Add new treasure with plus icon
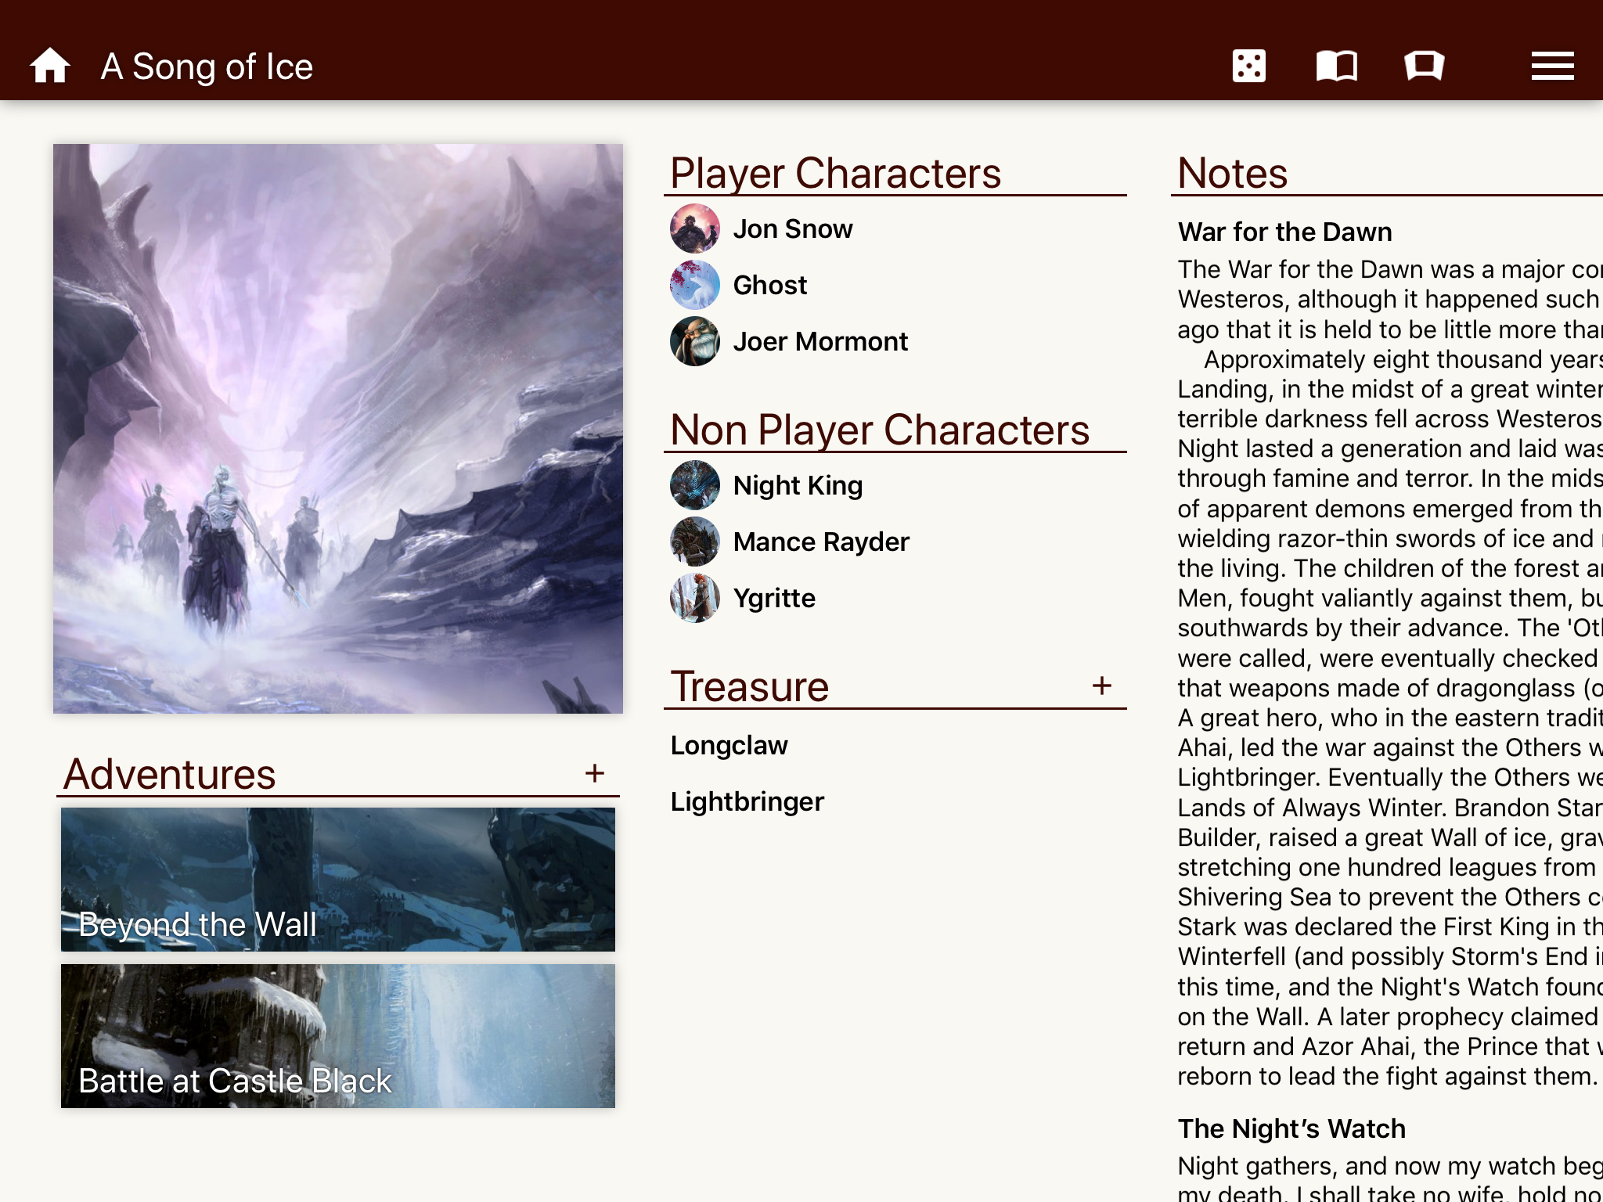This screenshot has height=1202, width=1603. tap(1102, 686)
